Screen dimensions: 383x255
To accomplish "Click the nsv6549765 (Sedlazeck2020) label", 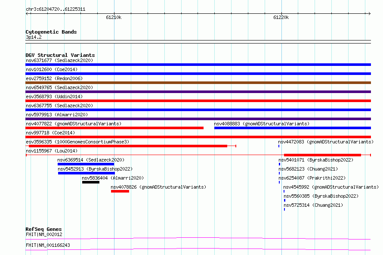I will [59, 87].
